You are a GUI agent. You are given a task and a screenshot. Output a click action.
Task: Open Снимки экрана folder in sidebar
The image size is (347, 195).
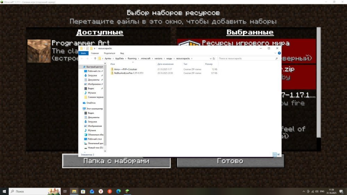[94, 97]
